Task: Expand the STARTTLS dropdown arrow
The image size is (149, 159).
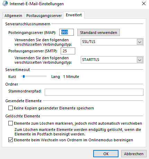Action: point(140,60)
